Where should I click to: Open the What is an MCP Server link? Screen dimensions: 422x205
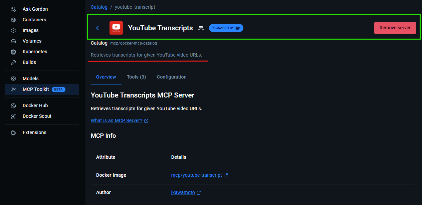tap(117, 120)
